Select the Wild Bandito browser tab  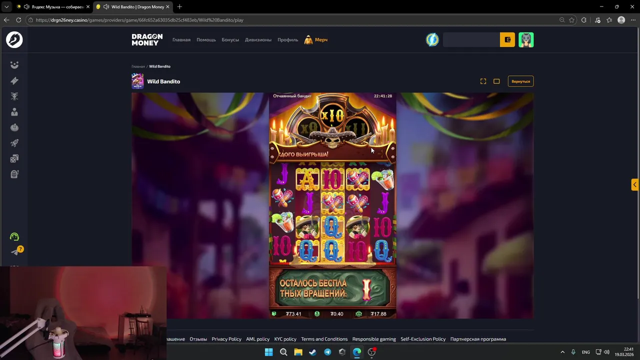click(132, 7)
